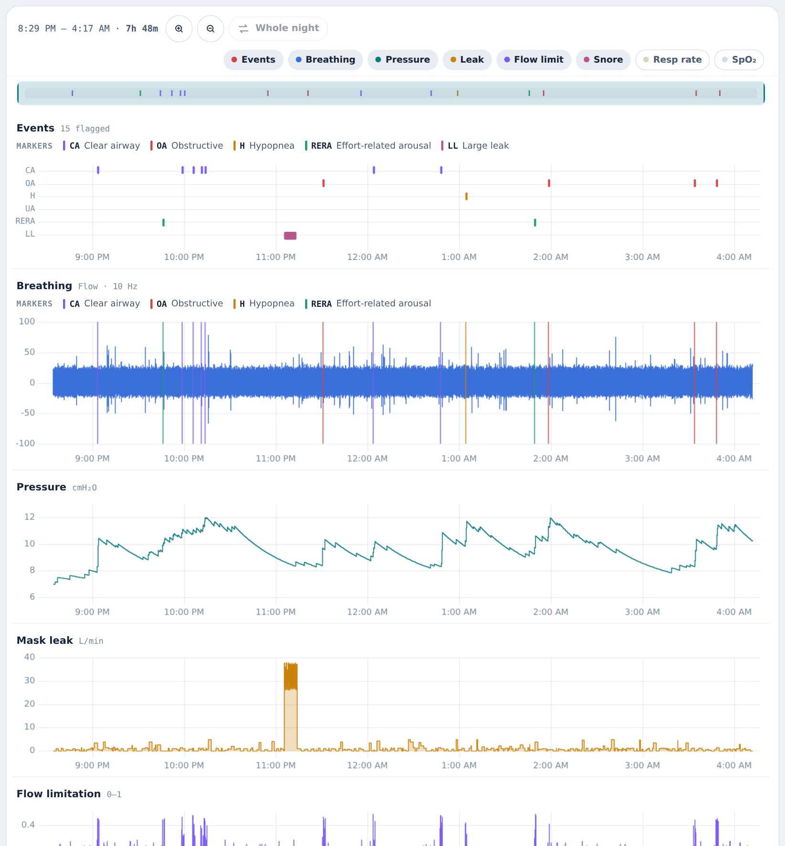Click the '7h 48m' duration text
785x846 pixels.
(x=142, y=29)
